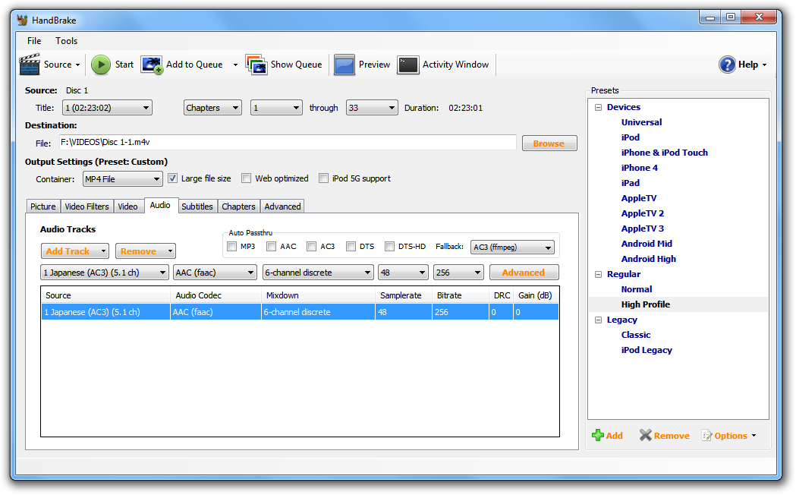This screenshot has height=495, width=796.
Task: Collapse the Legacy preset group
Action: [x=598, y=320]
